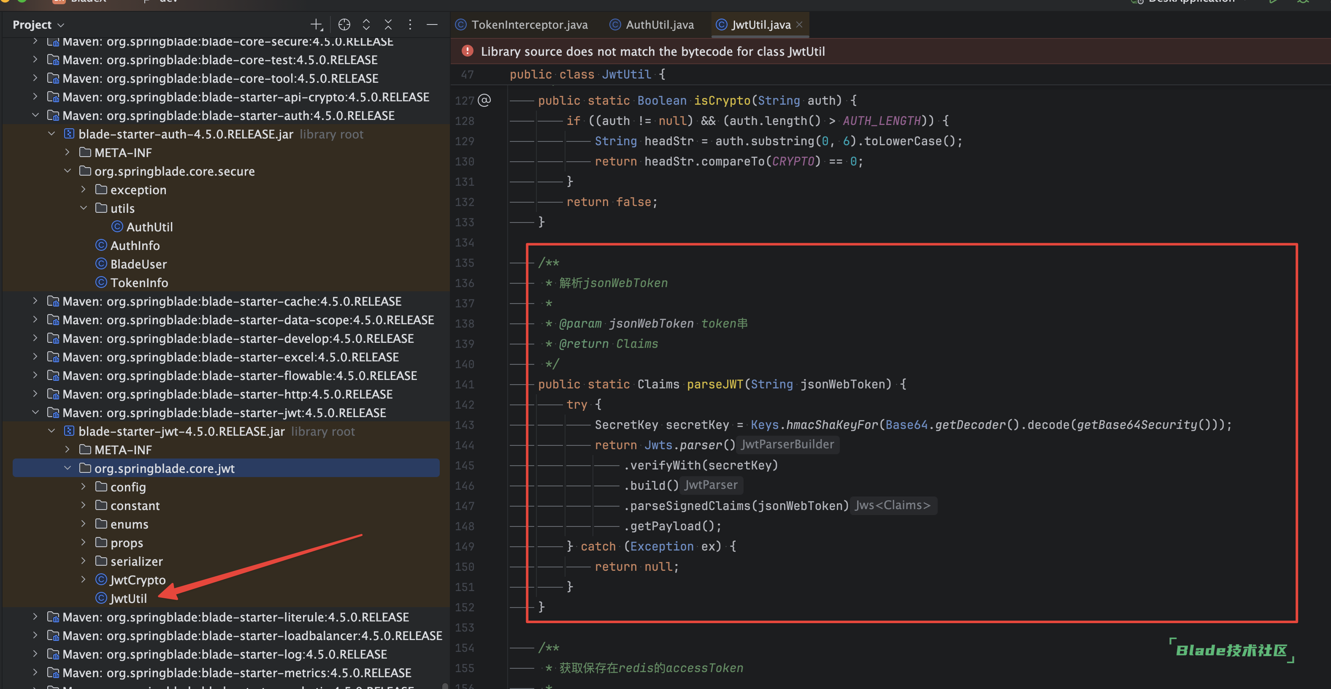Open the Project view dropdown
This screenshot has width=1331, height=689.
click(x=38, y=25)
